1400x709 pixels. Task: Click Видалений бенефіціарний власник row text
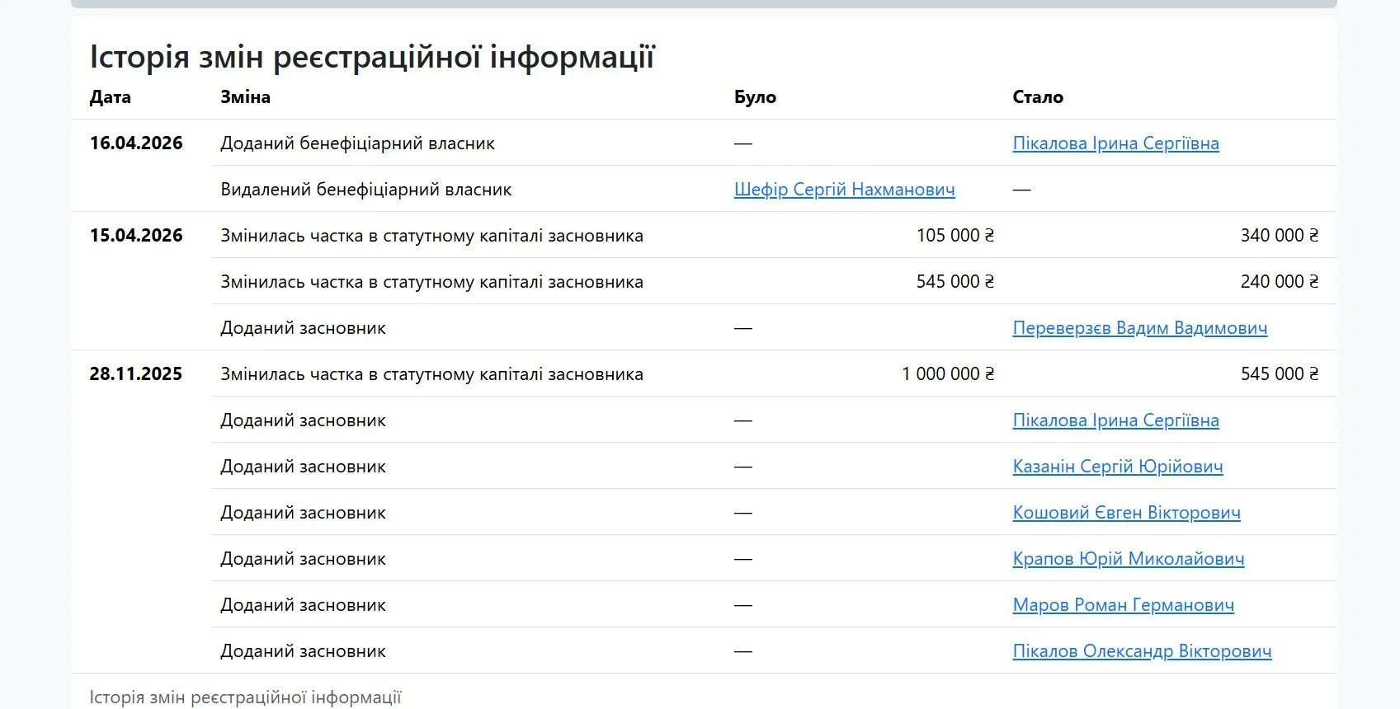tap(365, 190)
